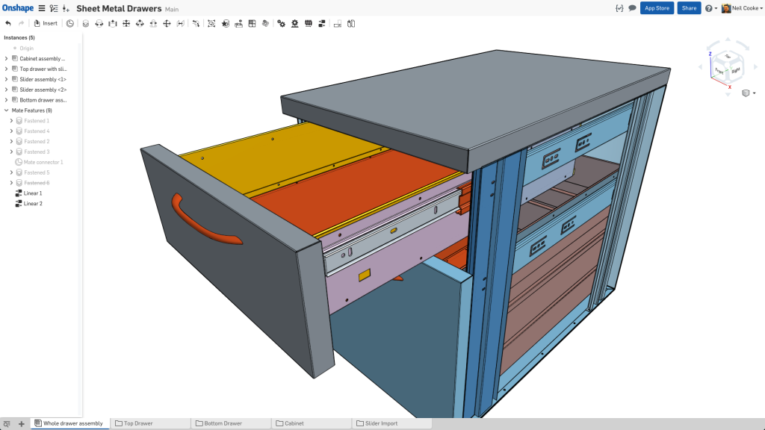The height and width of the screenshot is (430, 765).
Task: Expand the Slider assembly <2> instance
Action: point(6,90)
